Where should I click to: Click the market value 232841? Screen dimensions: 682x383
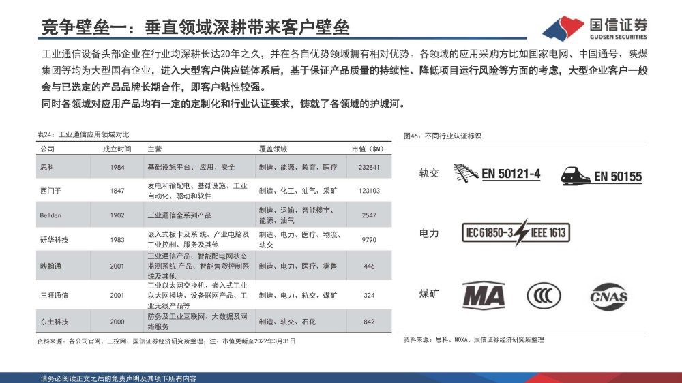click(369, 167)
